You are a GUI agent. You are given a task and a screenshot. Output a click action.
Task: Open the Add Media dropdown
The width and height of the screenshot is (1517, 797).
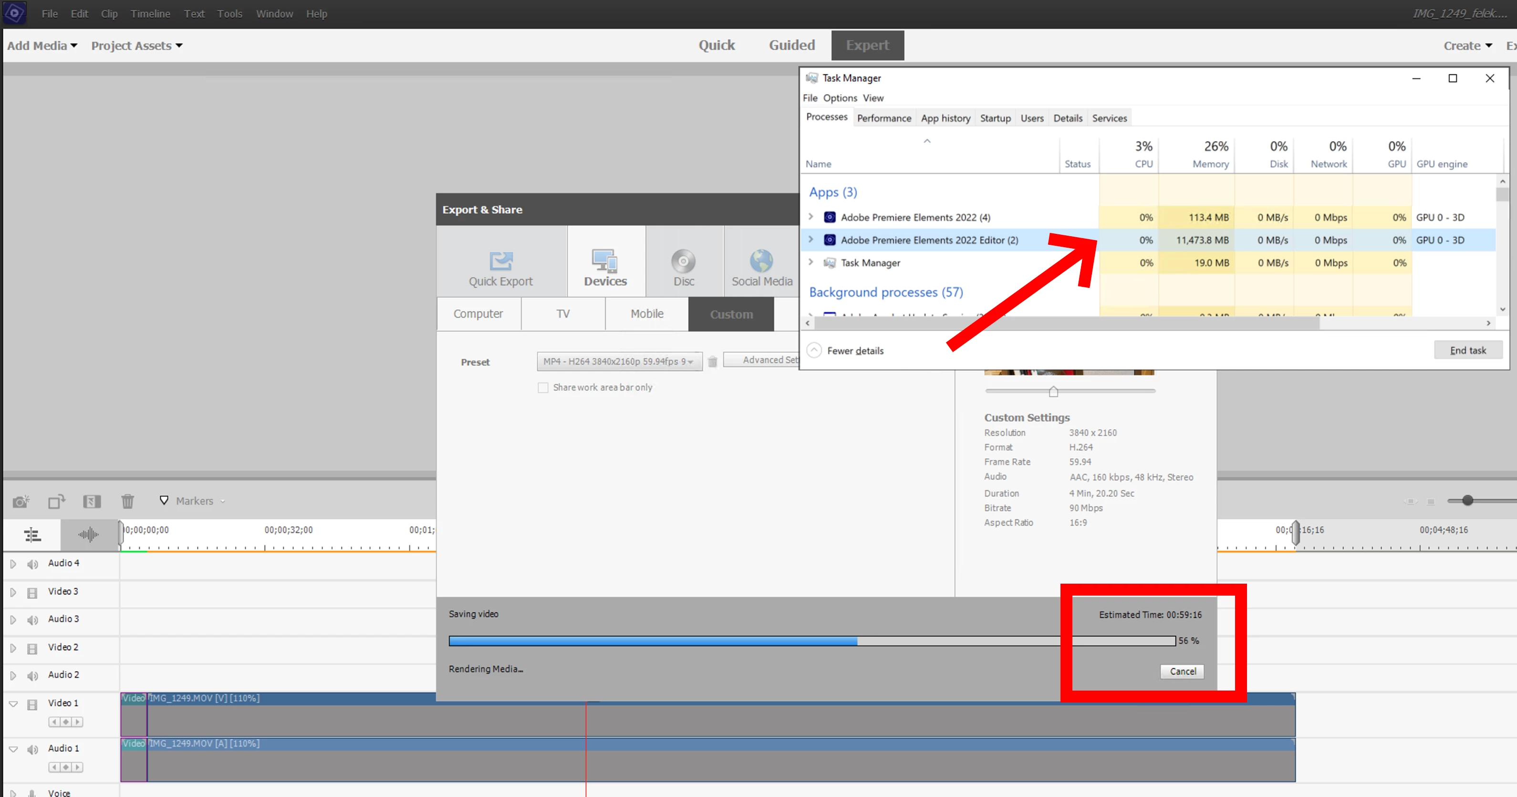42,45
